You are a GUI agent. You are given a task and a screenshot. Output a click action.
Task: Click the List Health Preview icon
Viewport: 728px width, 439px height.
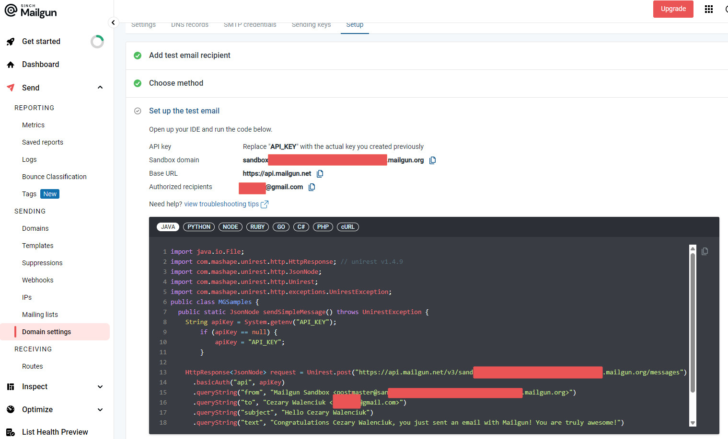[x=11, y=432]
